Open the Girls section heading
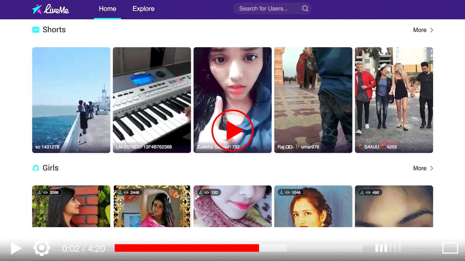This screenshot has height=261, width=465. (x=51, y=168)
